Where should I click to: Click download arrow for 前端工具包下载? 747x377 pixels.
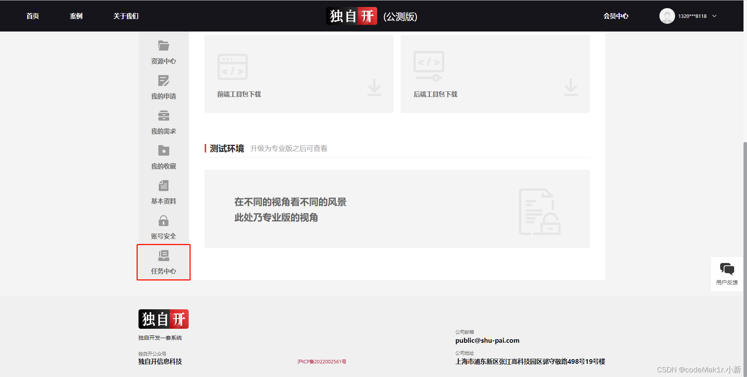pyautogui.click(x=374, y=88)
